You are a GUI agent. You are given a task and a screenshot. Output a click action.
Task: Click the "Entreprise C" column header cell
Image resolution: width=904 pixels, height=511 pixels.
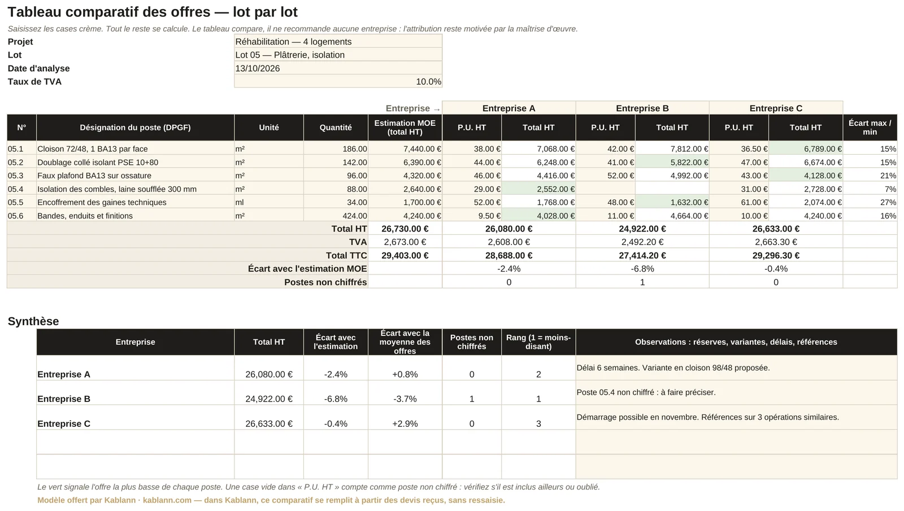coord(776,108)
